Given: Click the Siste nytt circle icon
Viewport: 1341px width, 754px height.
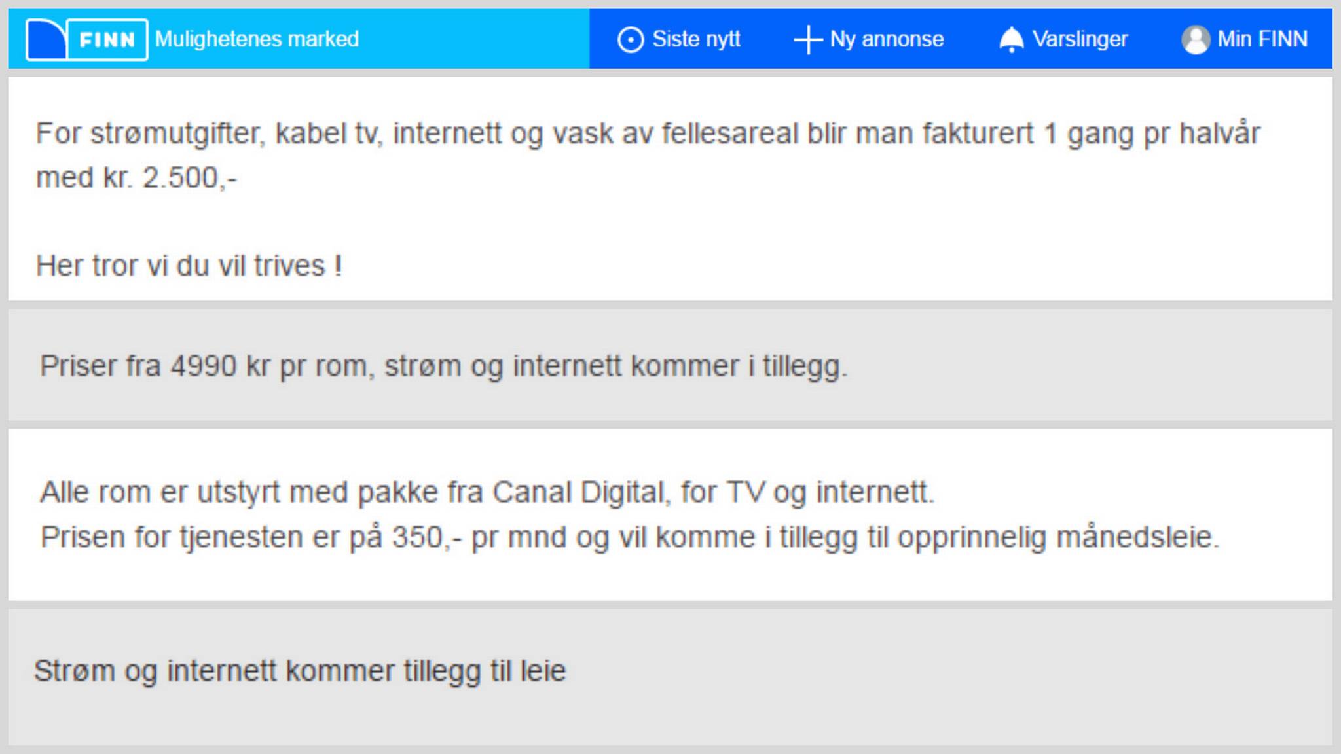Looking at the screenshot, I should coord(630,40).
